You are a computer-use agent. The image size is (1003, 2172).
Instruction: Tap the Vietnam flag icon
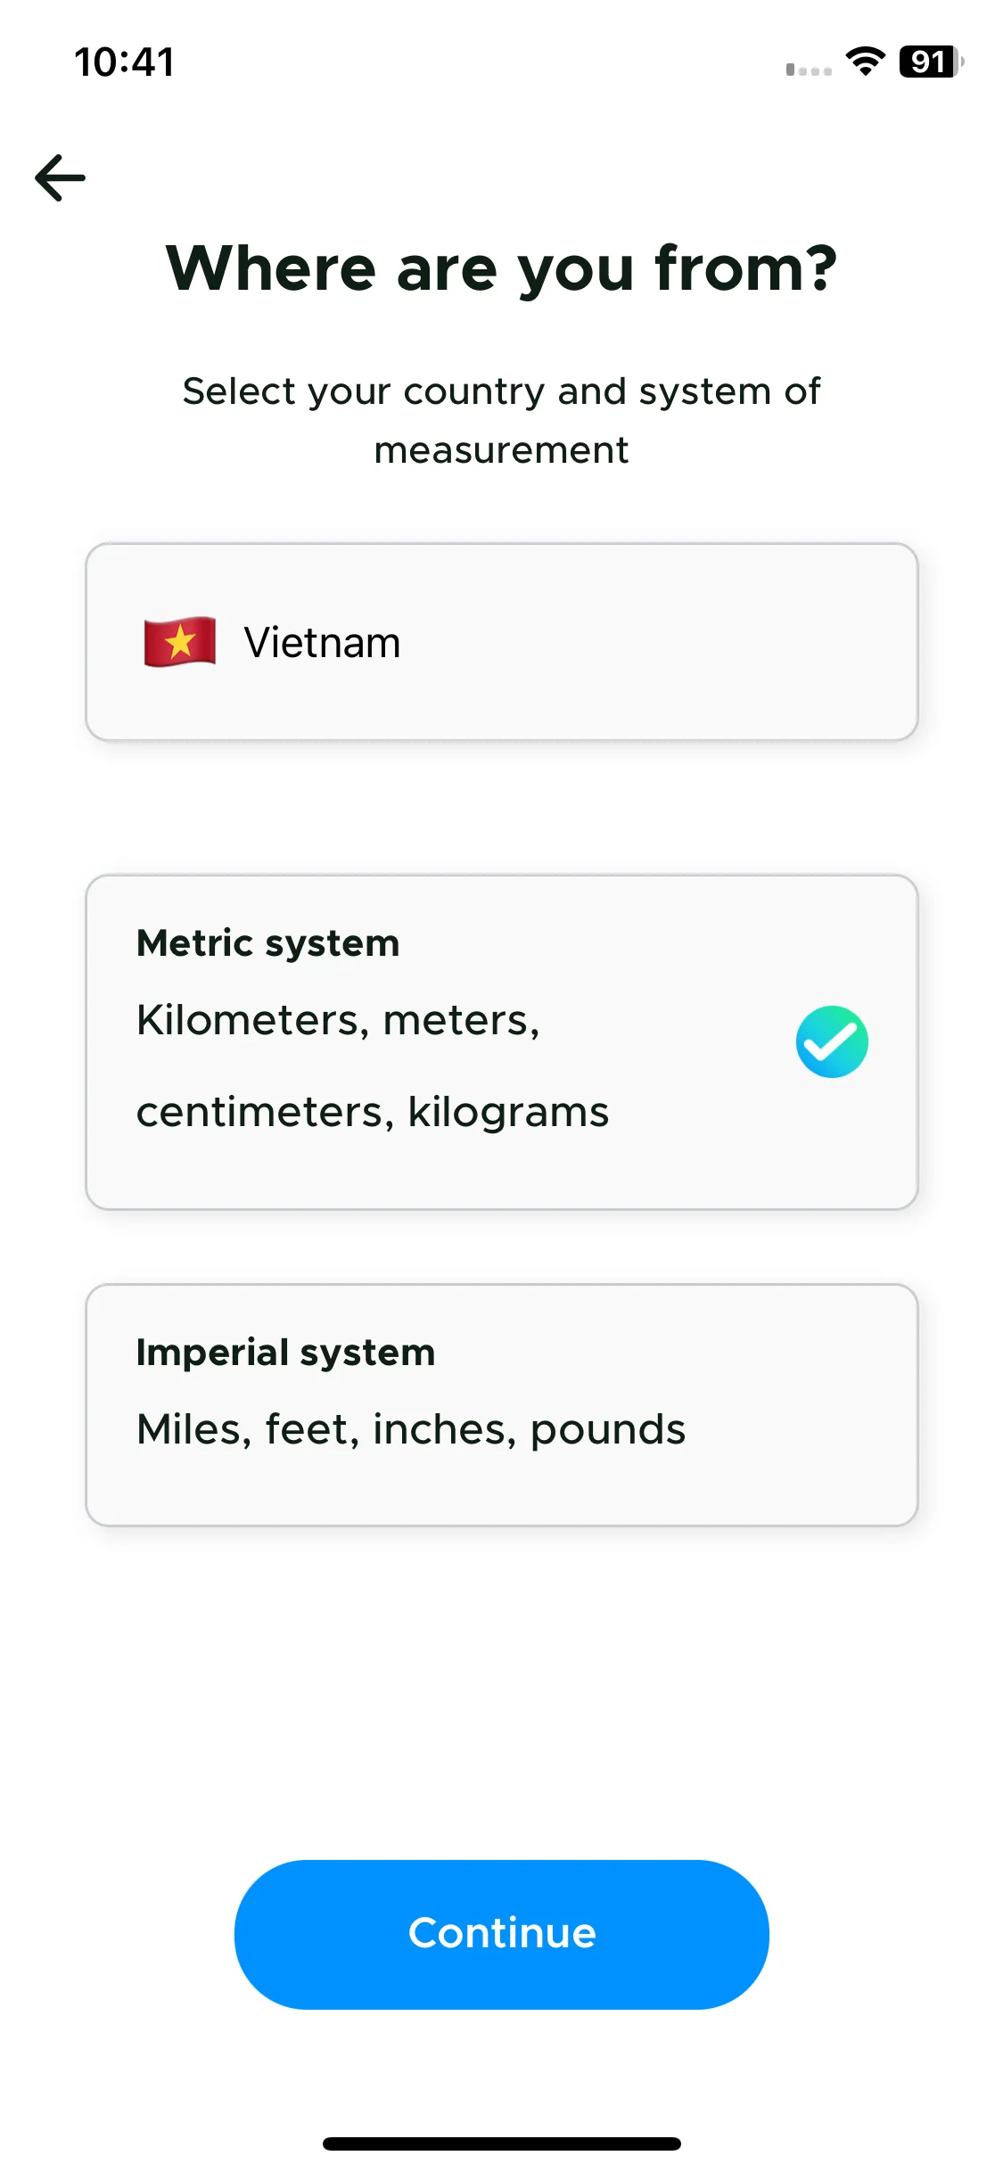pyautogui.click(x=180, y=642)
